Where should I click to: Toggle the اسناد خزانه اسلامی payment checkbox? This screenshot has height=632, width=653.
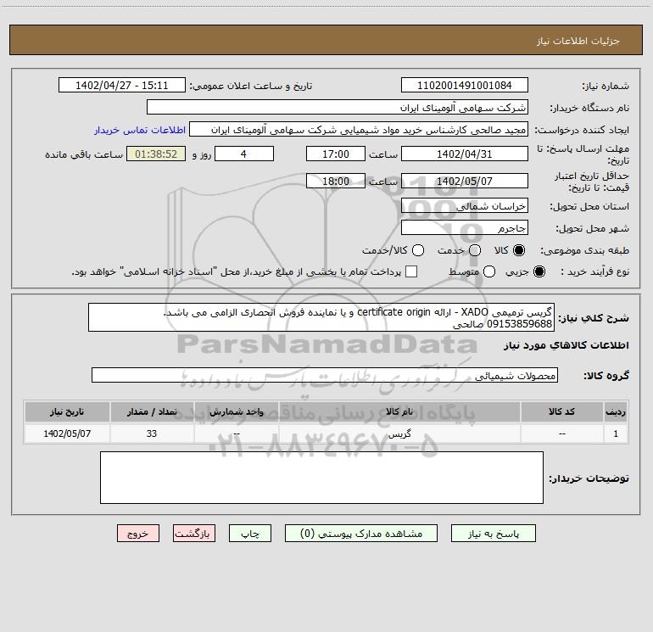pyautogui.click(x=411, y=271)
